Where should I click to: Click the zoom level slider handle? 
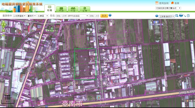point(4,35)
